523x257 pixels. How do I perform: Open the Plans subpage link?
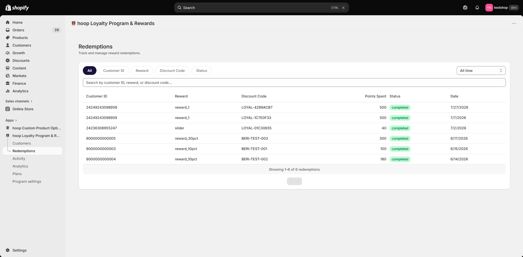[x=17, y=174]
